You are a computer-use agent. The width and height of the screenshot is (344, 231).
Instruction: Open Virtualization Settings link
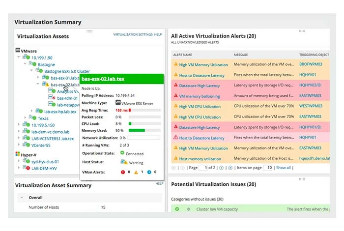(x=133, y=35)
